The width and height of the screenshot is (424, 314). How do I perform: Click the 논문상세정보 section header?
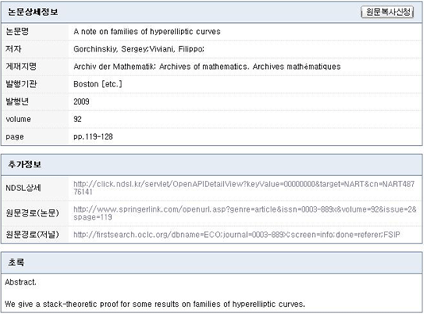pos(33,12)
